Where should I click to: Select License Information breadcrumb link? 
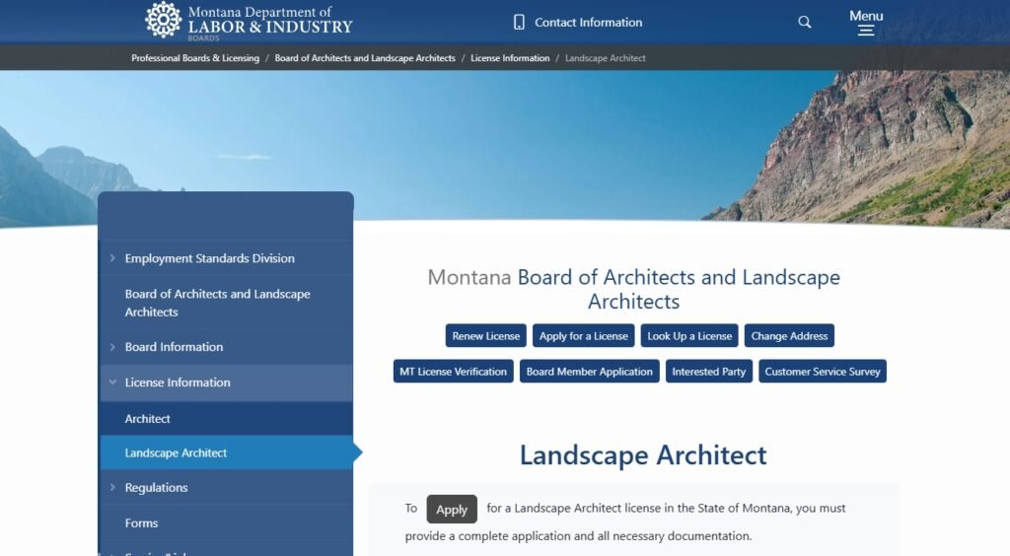[x=510, y=58]
